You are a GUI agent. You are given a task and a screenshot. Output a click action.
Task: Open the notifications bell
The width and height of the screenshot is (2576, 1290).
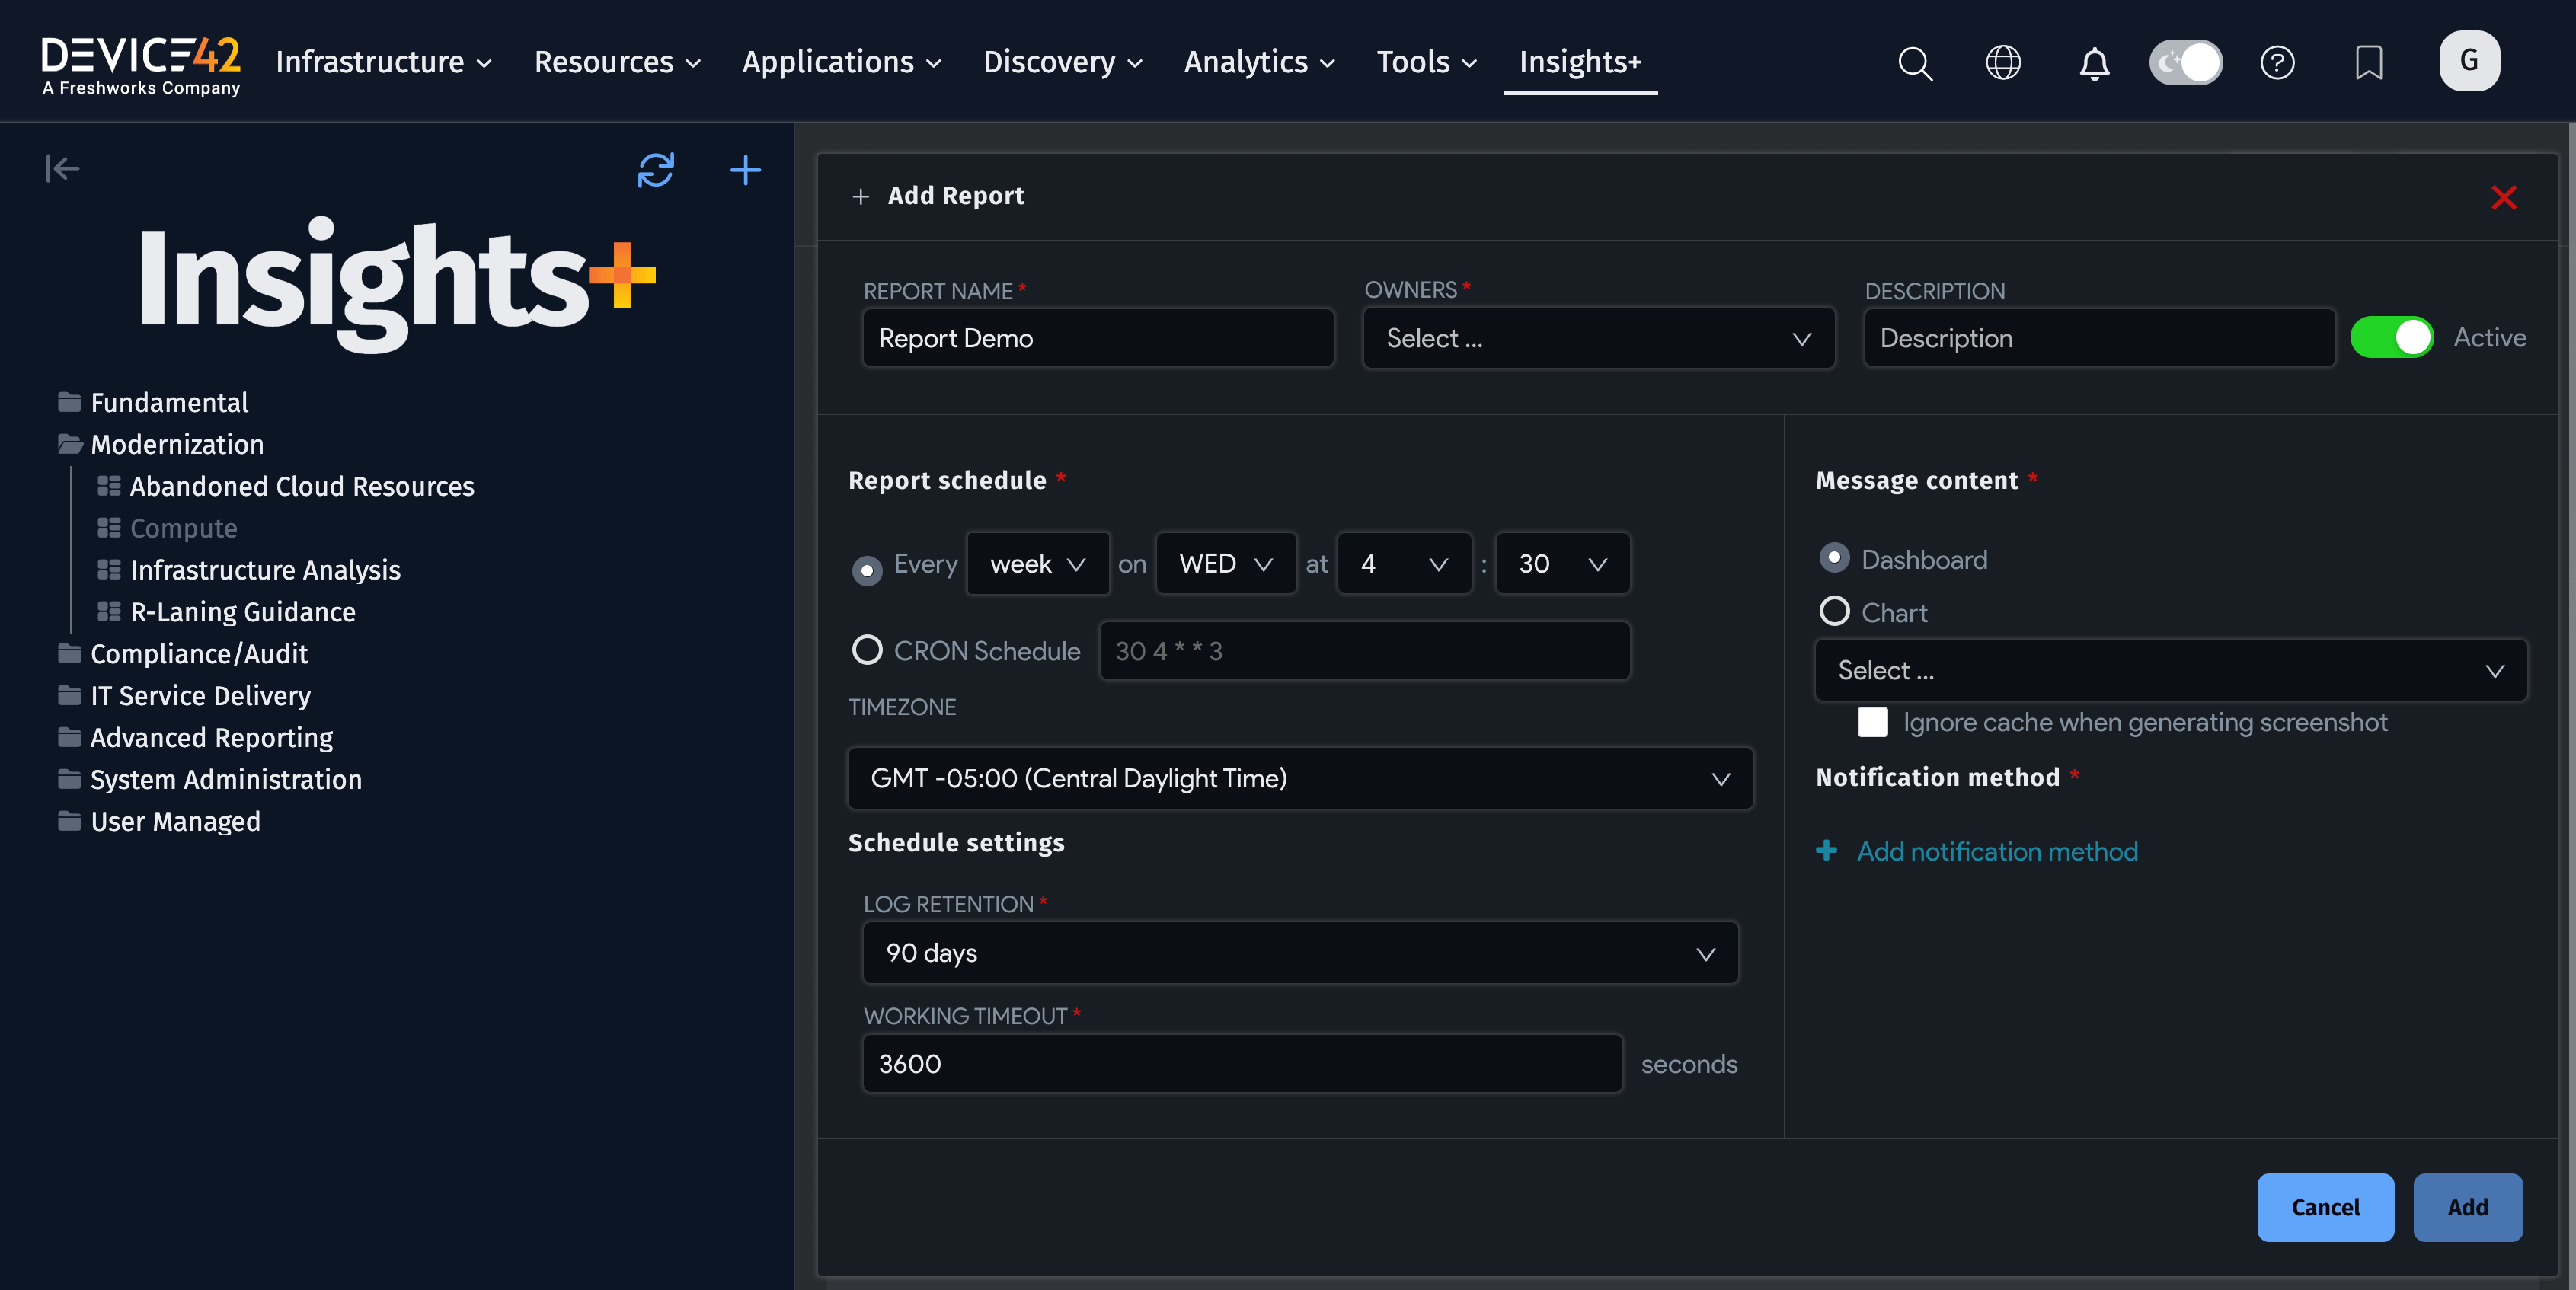[x=2093, y=62]
